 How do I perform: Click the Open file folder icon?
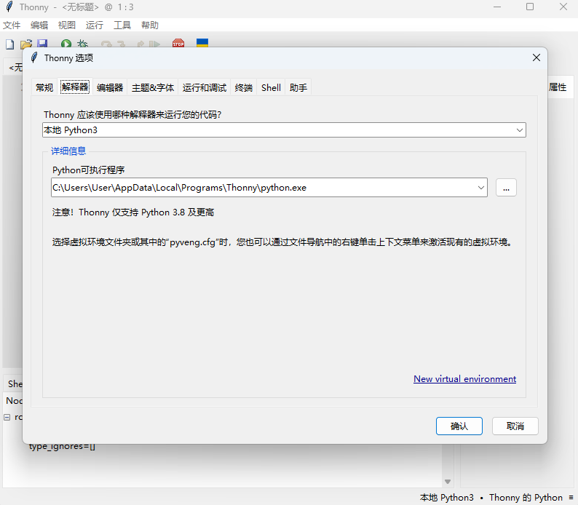pos(26,44)
